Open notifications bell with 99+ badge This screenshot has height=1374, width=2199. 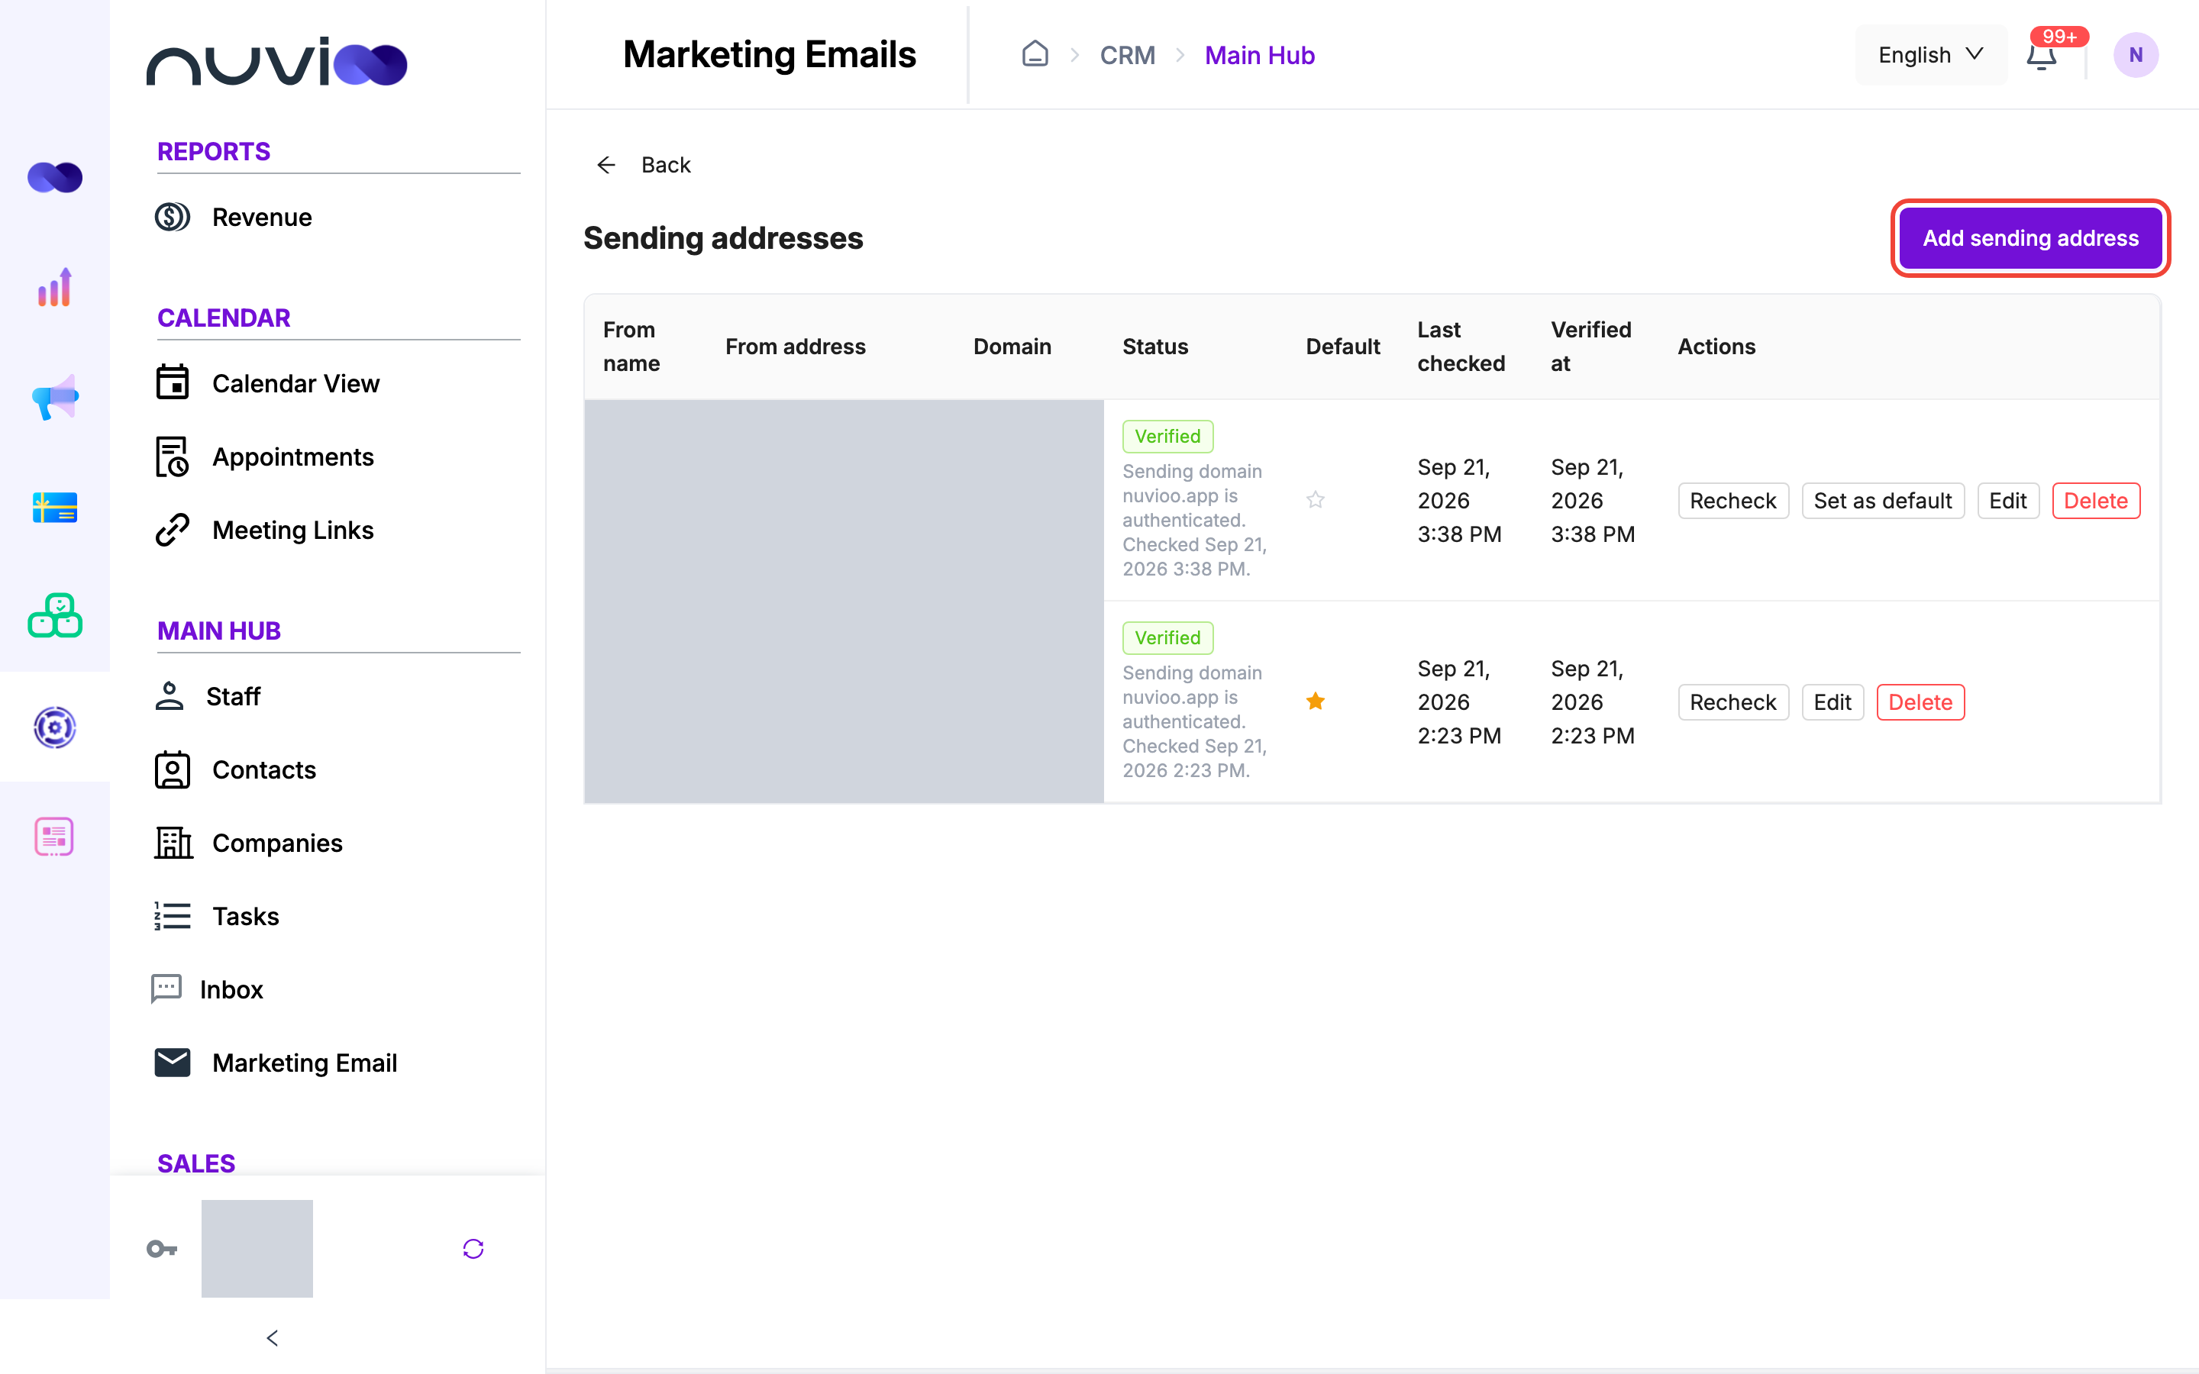click(x=2042, y=54)
